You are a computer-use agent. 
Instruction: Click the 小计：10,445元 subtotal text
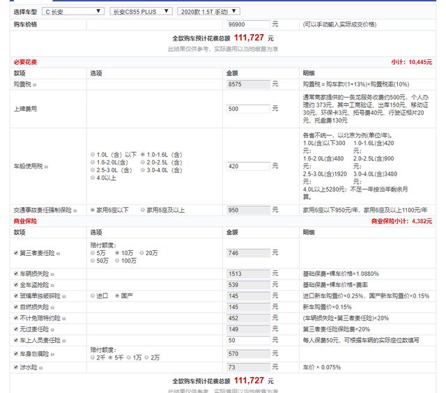pyautogui.click(x=412, y=62)
